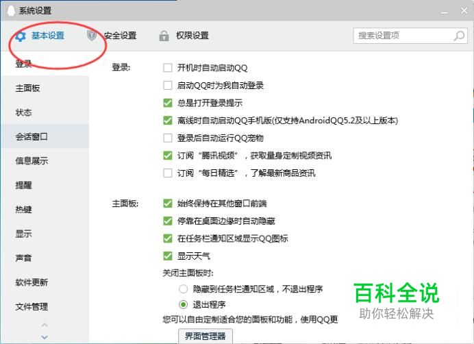Enable 启动QQ时为我自动登录 checkbox
The height and width of the screenshot is (344, 474).
pos(167,86)
